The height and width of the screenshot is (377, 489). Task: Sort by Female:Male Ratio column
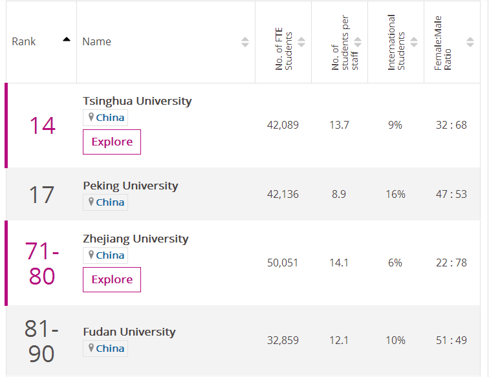tap(470, 42)
